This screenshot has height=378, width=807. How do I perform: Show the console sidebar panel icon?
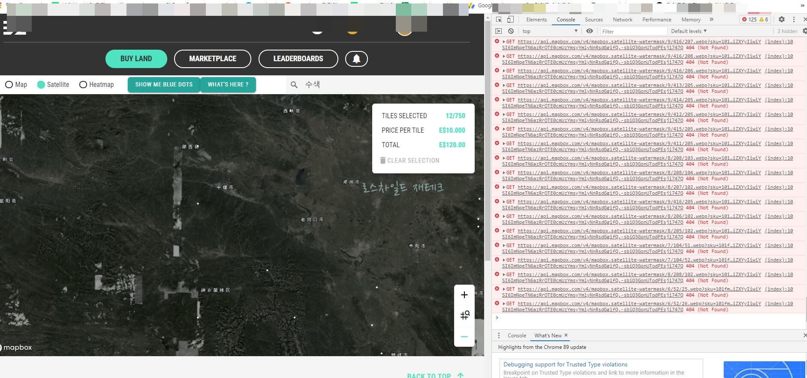tap(498, 31)
